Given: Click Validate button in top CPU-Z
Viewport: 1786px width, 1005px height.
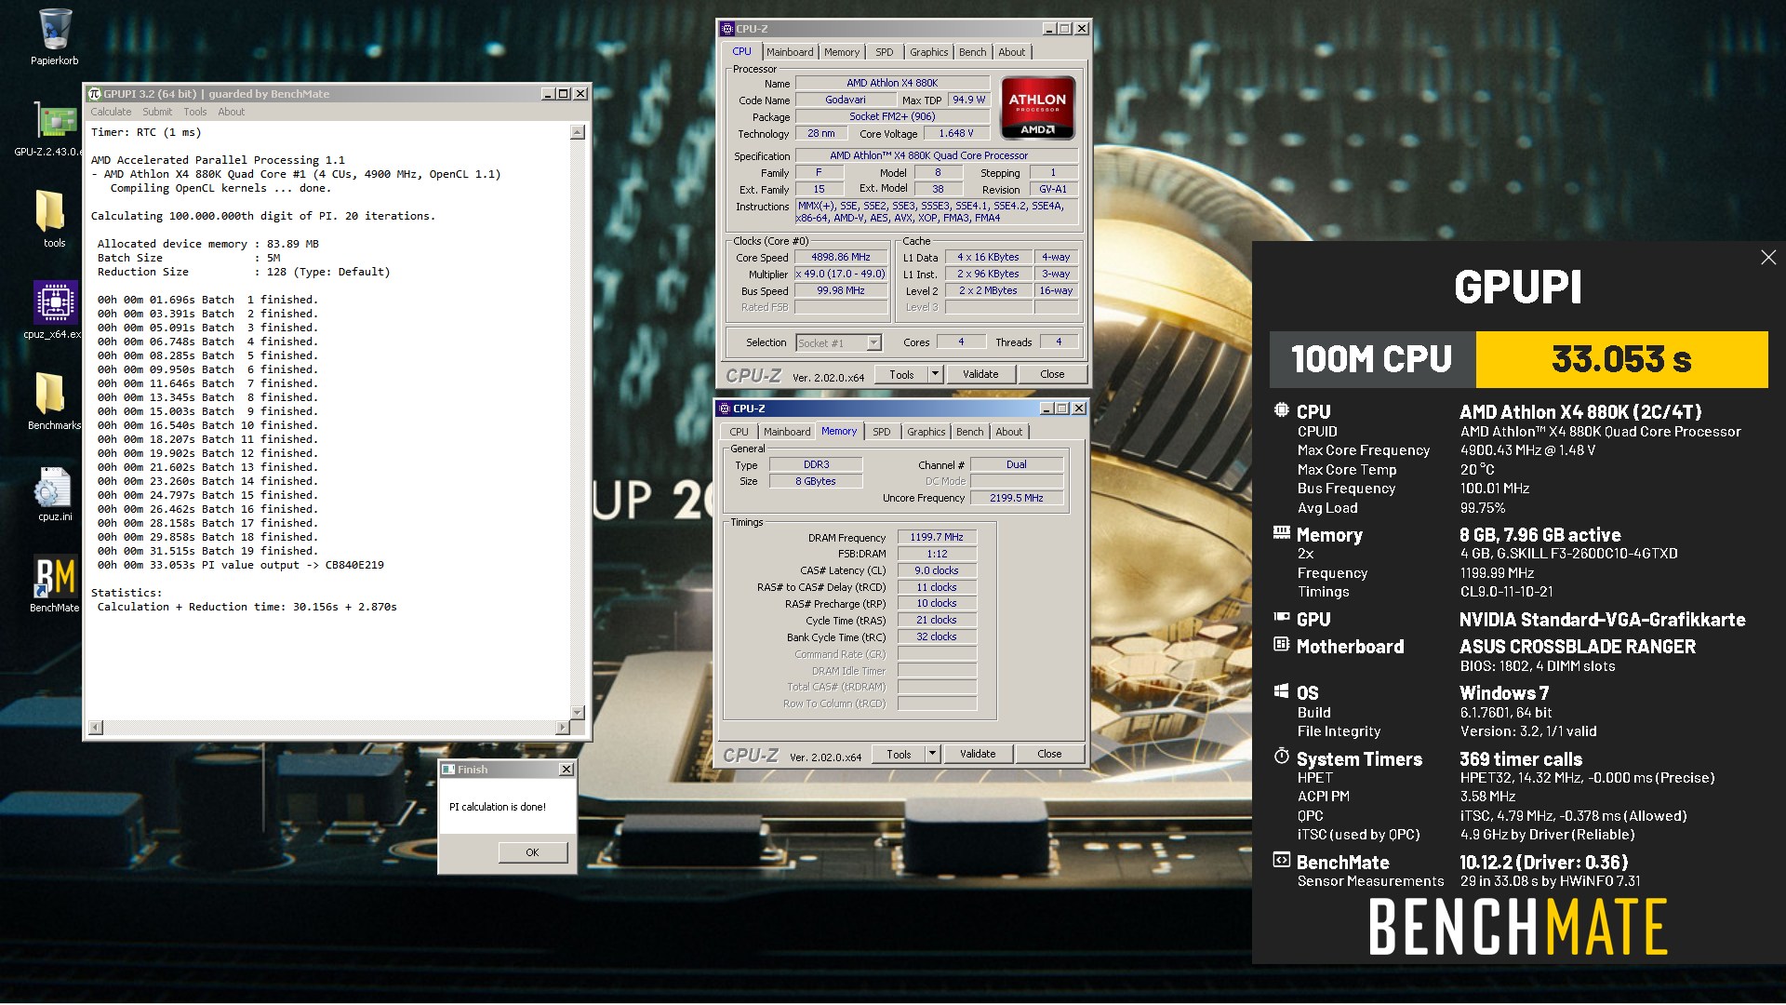Looking at the screenshot, I should (x=980, y=374).
